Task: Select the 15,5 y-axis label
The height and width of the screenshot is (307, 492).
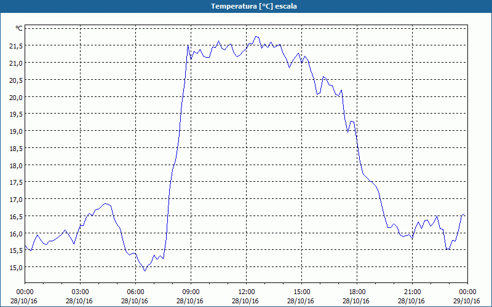Action: (x=17, y=251)
